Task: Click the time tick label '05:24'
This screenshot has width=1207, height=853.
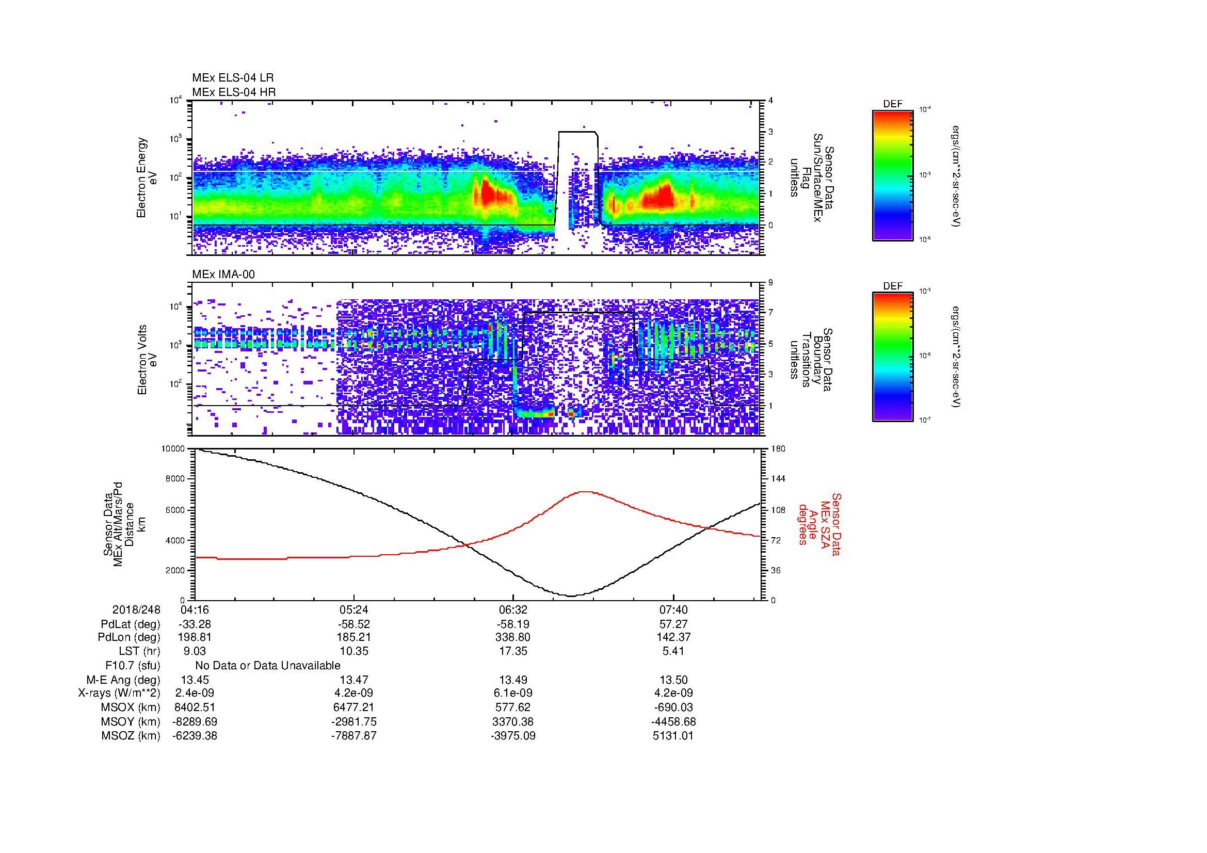Action: point(354,610)
